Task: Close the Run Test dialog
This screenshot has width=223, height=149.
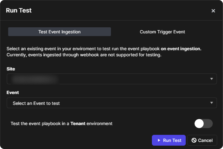Action: 213,11
